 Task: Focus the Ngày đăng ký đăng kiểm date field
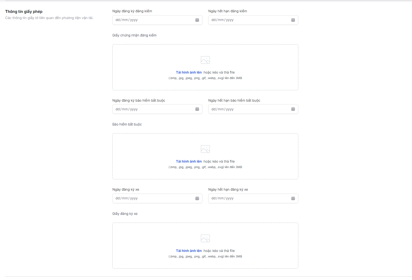[x=152, y=20]
